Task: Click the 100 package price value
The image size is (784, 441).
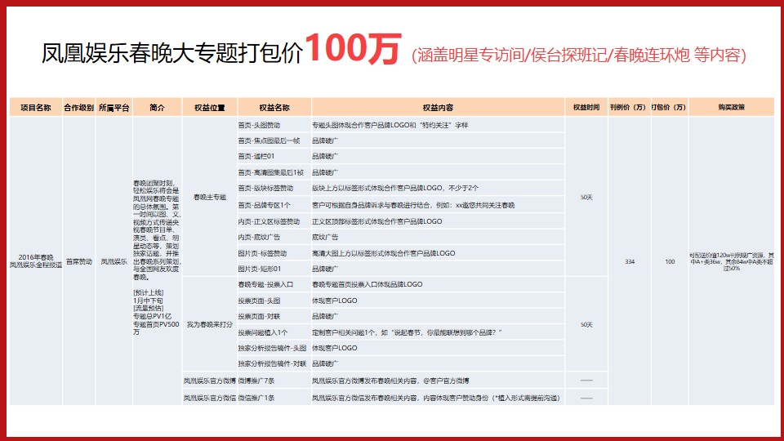Action: pyautogui.click(x=670, y=261)
